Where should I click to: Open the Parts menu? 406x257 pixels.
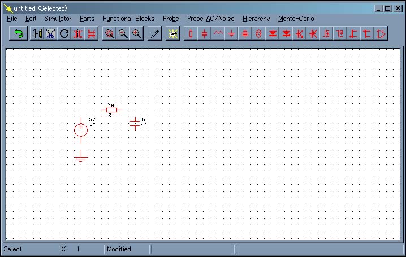coord(87,19)
